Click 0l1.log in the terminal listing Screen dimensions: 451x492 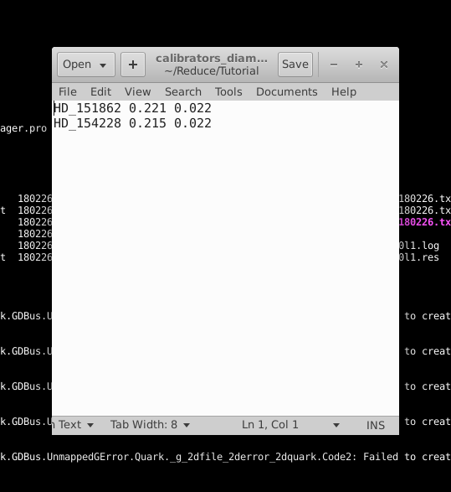pos(419,246)
